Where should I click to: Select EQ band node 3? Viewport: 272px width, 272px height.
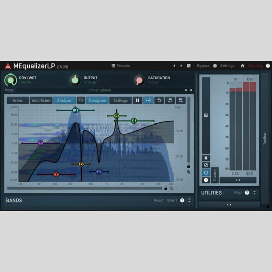pos(76,110)
